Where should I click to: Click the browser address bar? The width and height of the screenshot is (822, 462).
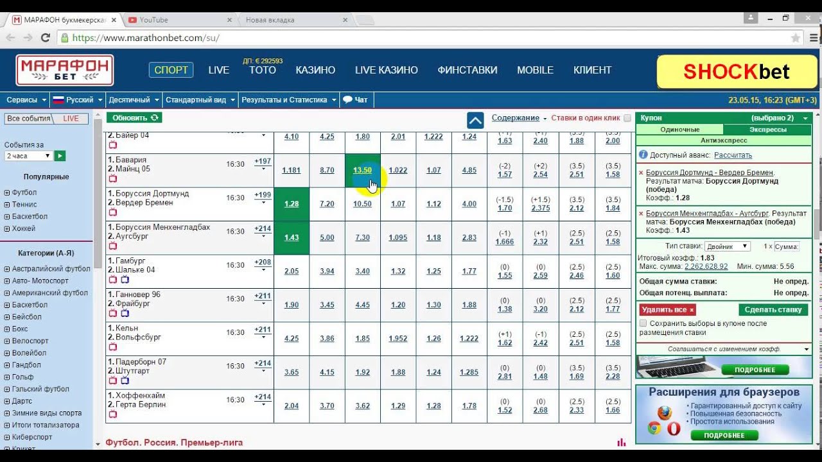(x=424, y=38)
